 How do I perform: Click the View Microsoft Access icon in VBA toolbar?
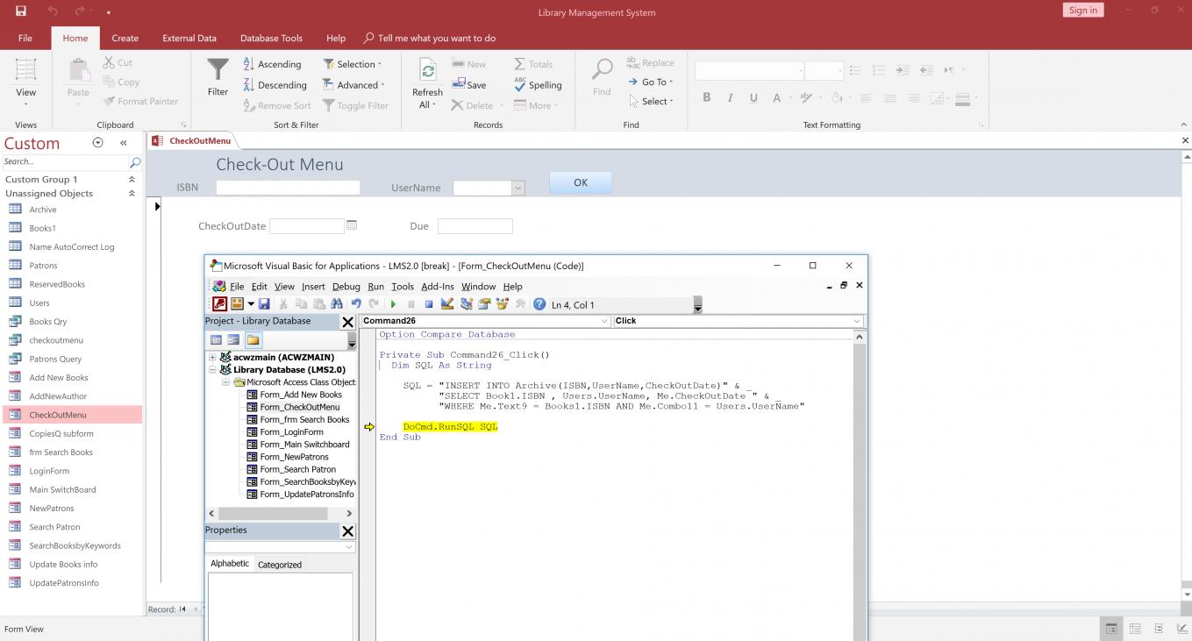click(x=218, y=304)
